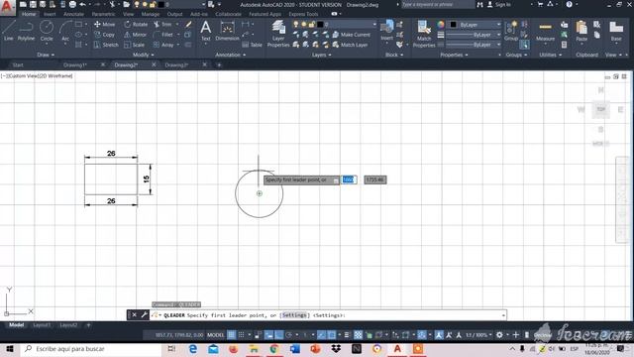Click the object color wheel swatch
This screenshot has height=357, width=634.
coord(441,25)
